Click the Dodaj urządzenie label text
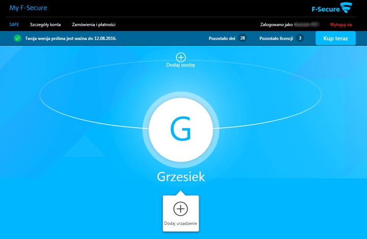 [180, 223]
